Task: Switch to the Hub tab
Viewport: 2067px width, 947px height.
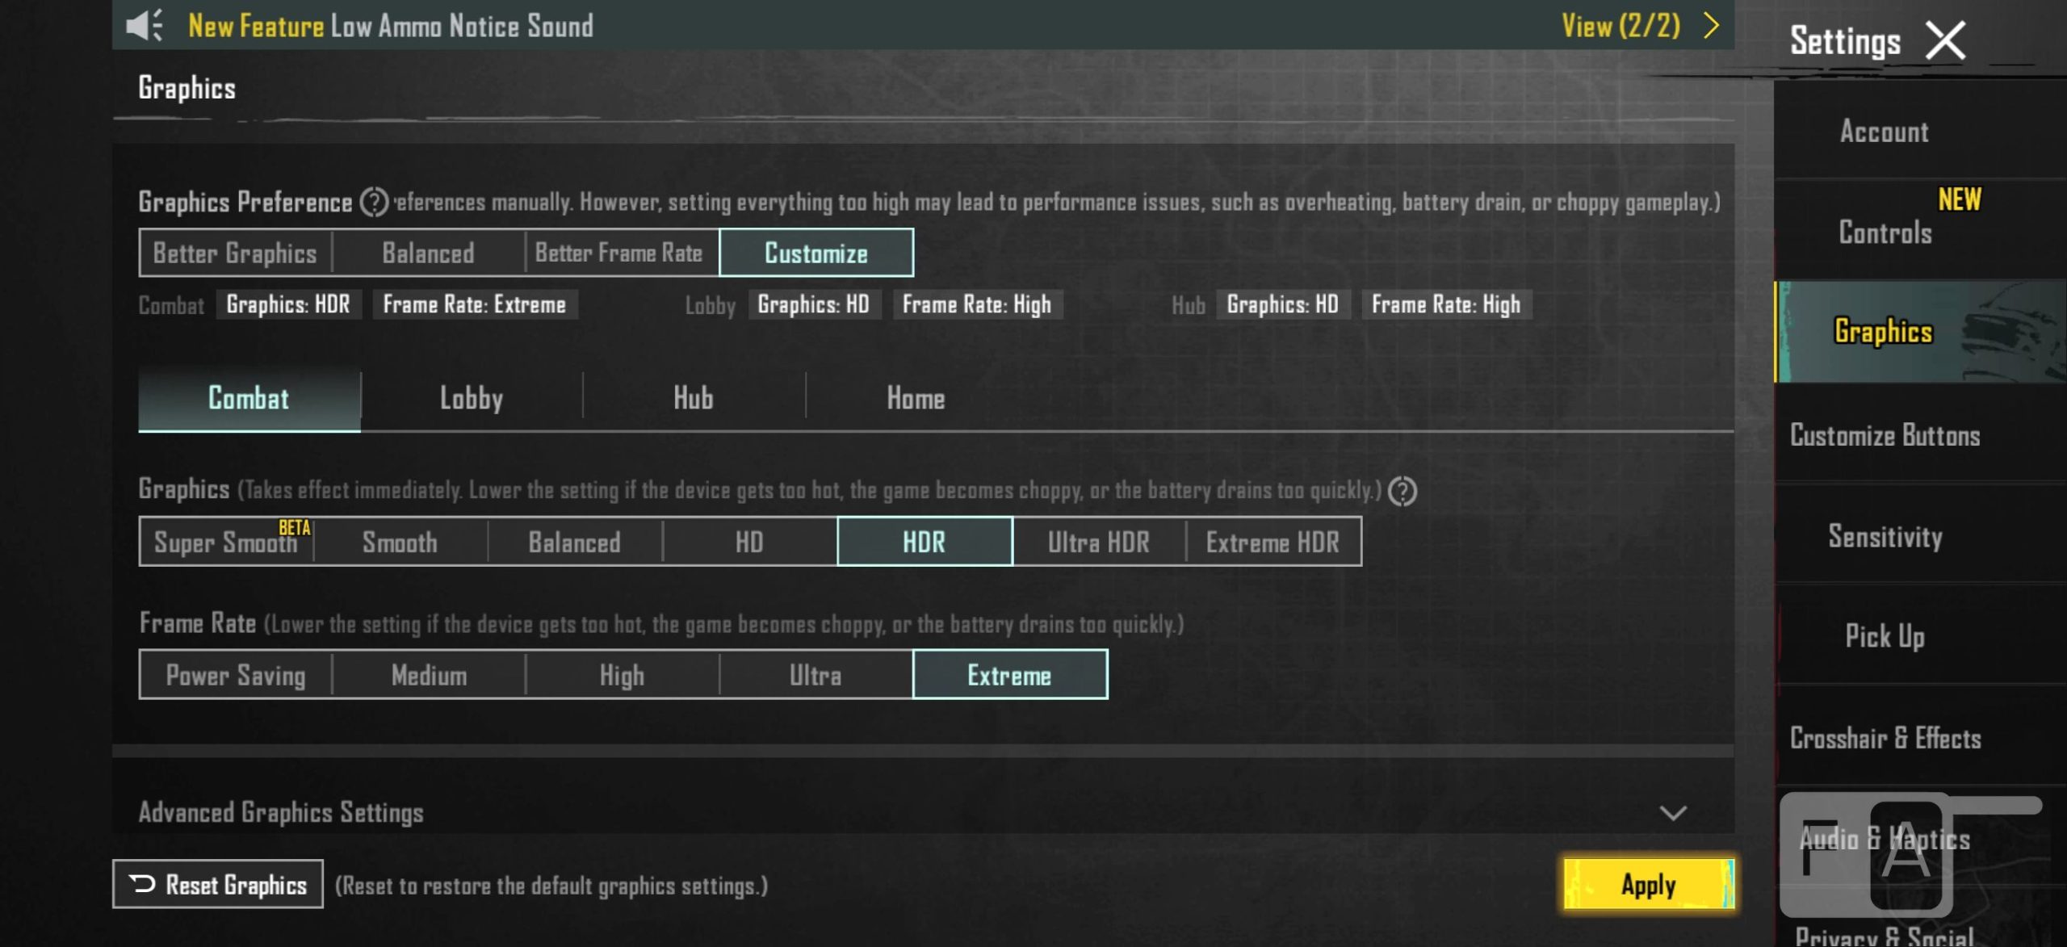Action: click(x=694, y=398)
